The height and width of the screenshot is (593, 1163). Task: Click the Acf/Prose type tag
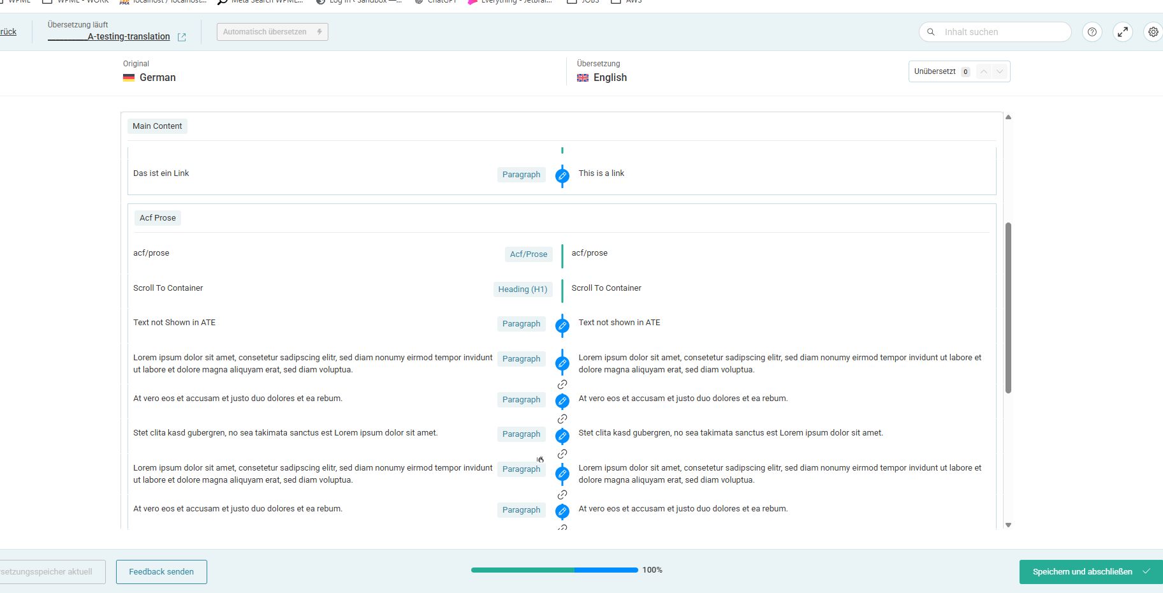pos(529,254)
